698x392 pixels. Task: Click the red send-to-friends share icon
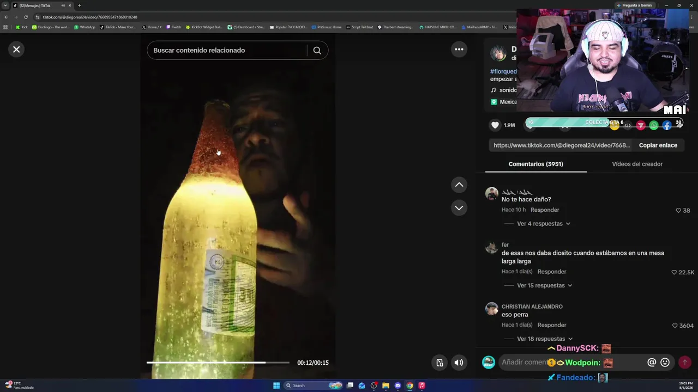click(x=641, y=126)
